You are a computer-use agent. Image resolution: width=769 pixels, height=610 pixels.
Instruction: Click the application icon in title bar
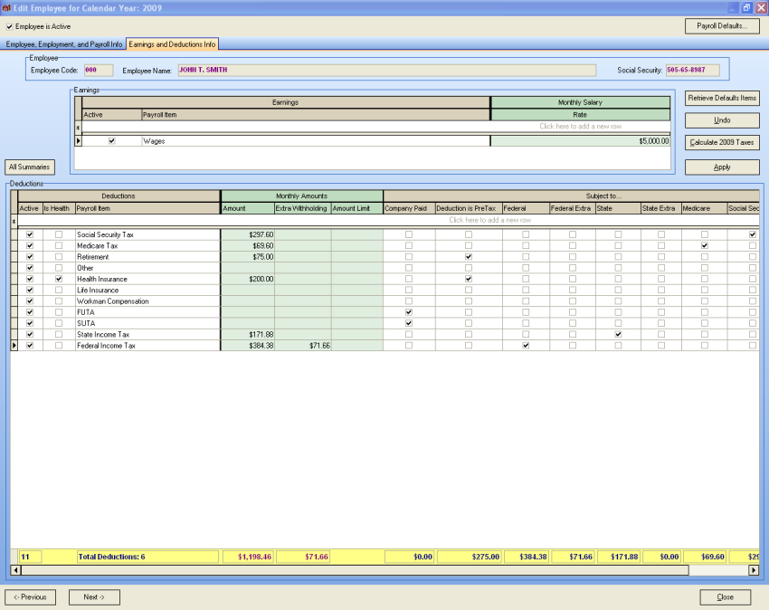point(6,8)
